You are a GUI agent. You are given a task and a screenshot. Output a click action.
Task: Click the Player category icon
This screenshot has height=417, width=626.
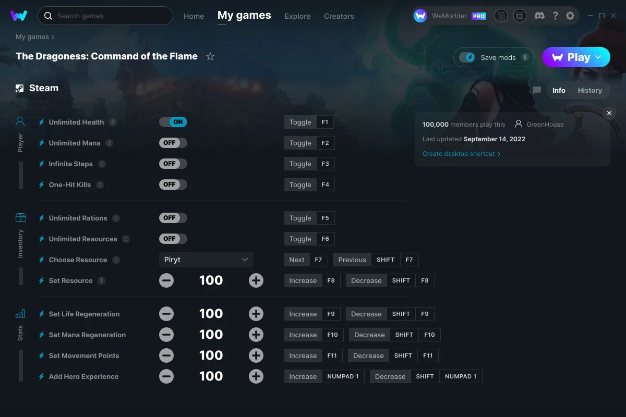tap(20, 121)
